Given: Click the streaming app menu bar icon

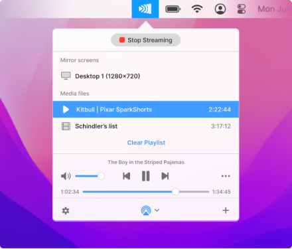Looking at the screenshot, I should (145, 9).
